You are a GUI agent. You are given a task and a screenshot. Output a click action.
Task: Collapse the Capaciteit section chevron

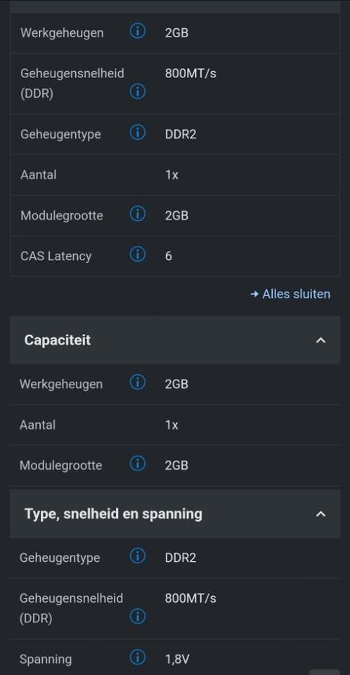(320, 340)
